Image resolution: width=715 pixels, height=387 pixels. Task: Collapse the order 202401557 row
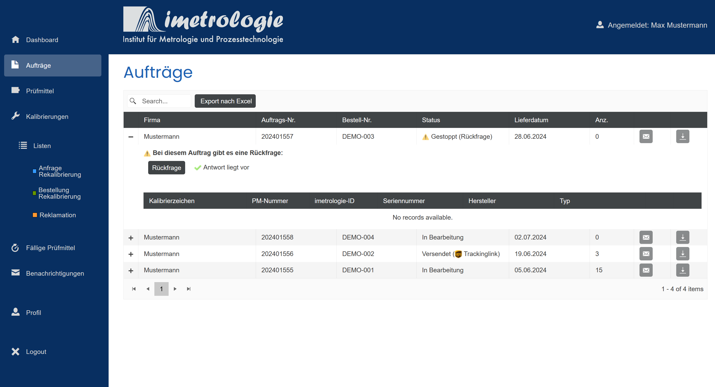(x=131, y=137)
